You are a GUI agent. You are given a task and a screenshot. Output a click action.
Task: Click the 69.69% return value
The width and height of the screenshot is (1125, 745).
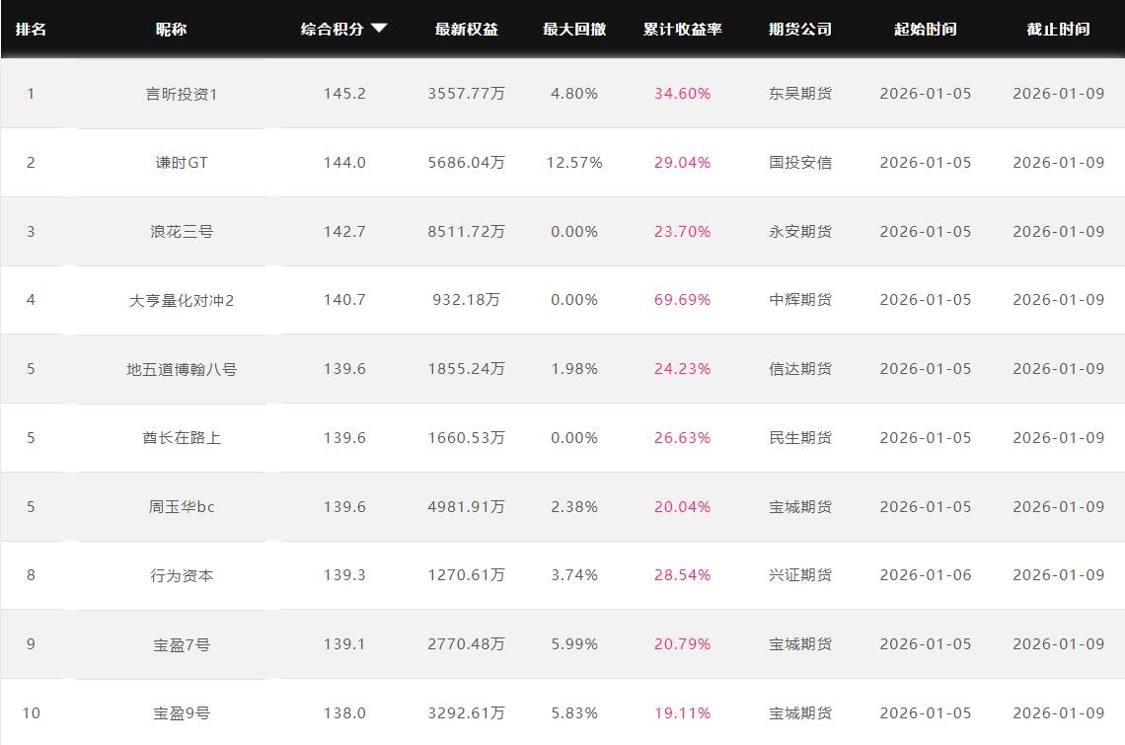(682, 300)
